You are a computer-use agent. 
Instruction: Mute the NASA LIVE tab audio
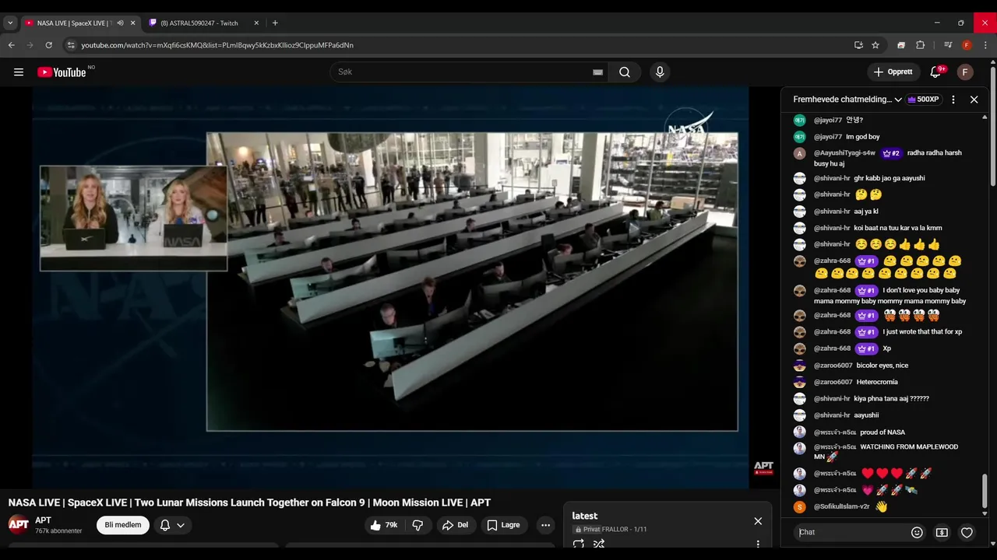[120, 23]
